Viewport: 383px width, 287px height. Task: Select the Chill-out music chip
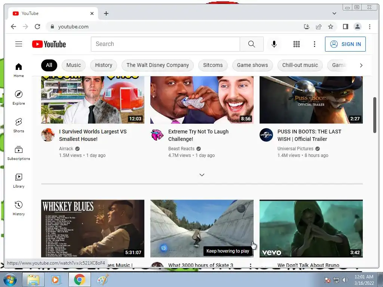[300, 65]
